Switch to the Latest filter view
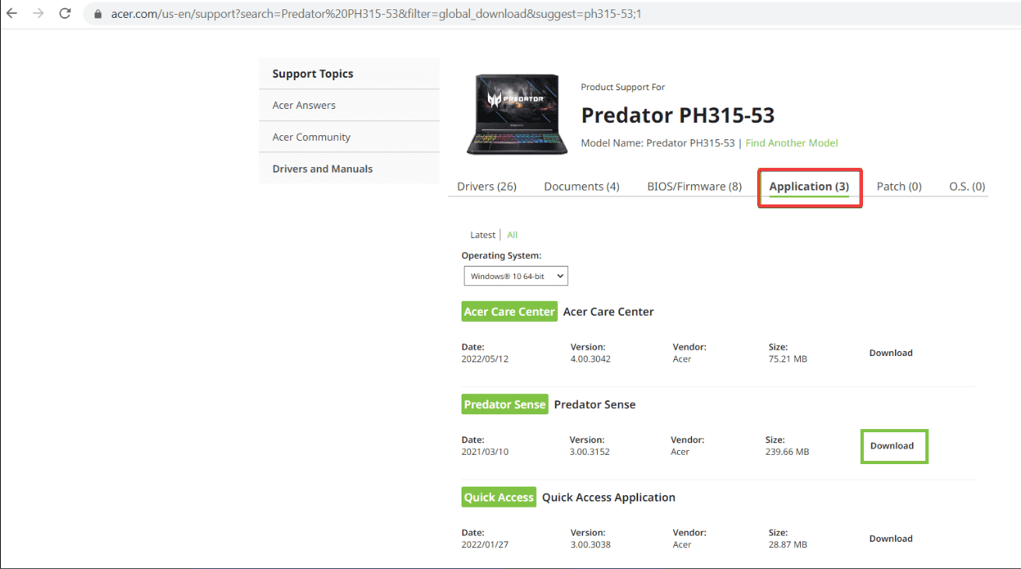 pos(482,234)
